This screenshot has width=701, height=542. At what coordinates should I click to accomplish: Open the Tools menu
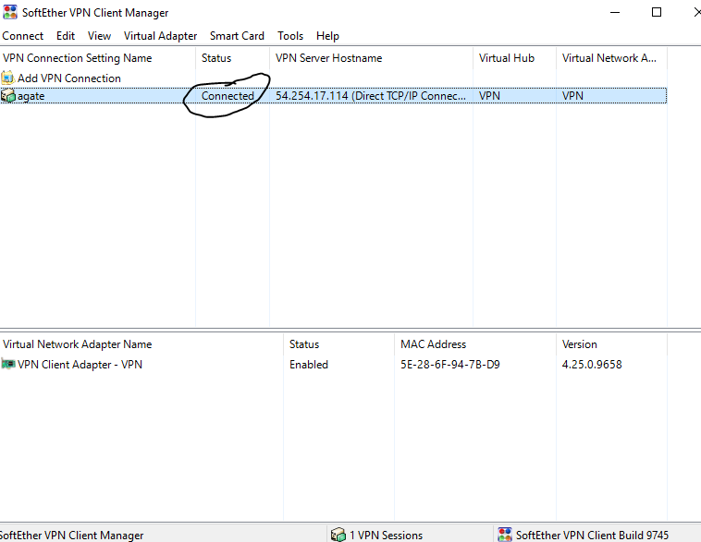290,36
